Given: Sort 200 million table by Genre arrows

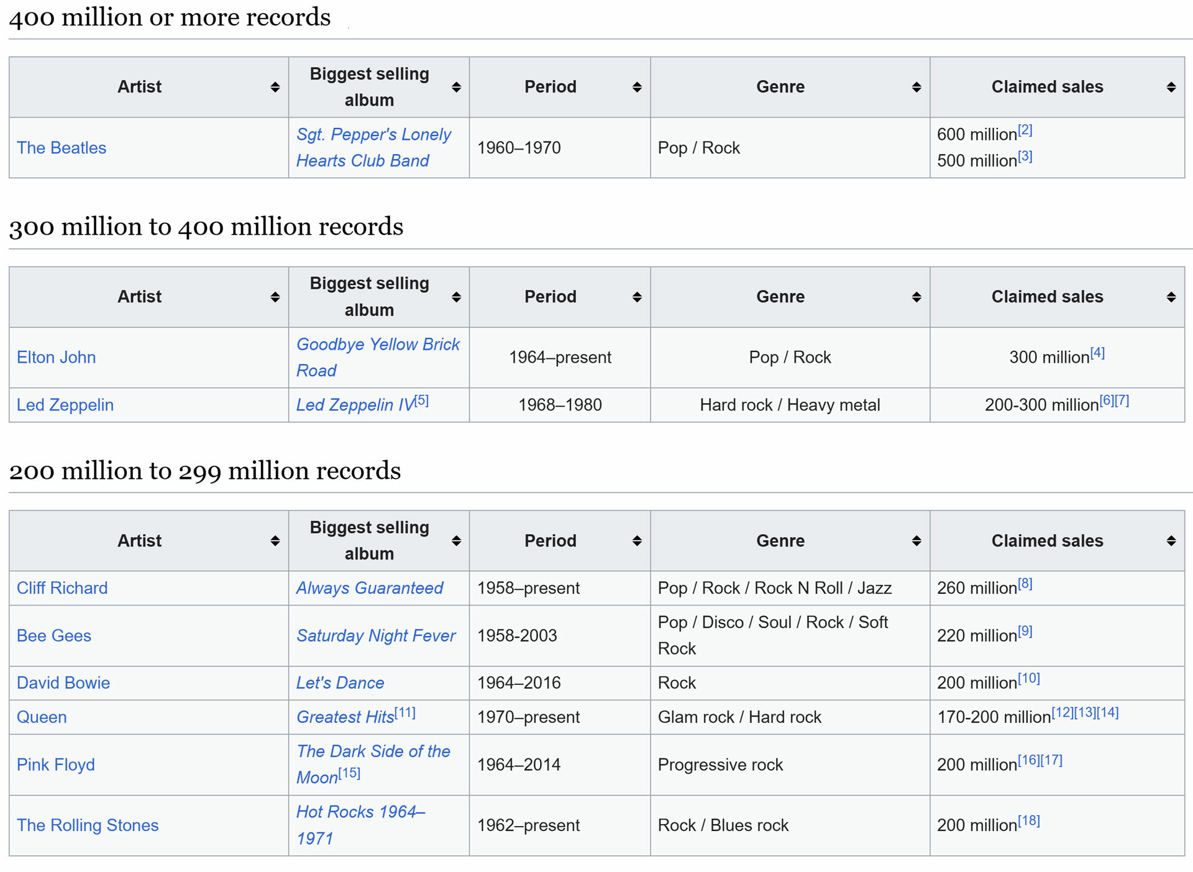Looking at the screenshot, I should tap(916, 541).
